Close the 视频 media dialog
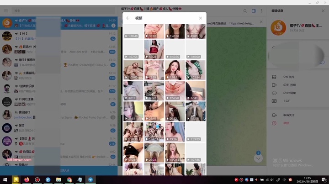The height and width of the screenshot is (184, 329). pos(200,18)
